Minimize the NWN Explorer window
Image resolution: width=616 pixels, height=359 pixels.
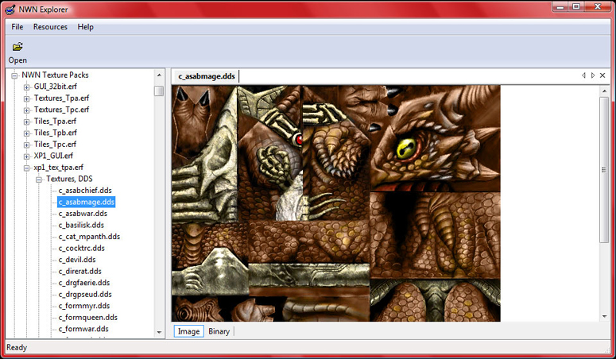(560, 6)
